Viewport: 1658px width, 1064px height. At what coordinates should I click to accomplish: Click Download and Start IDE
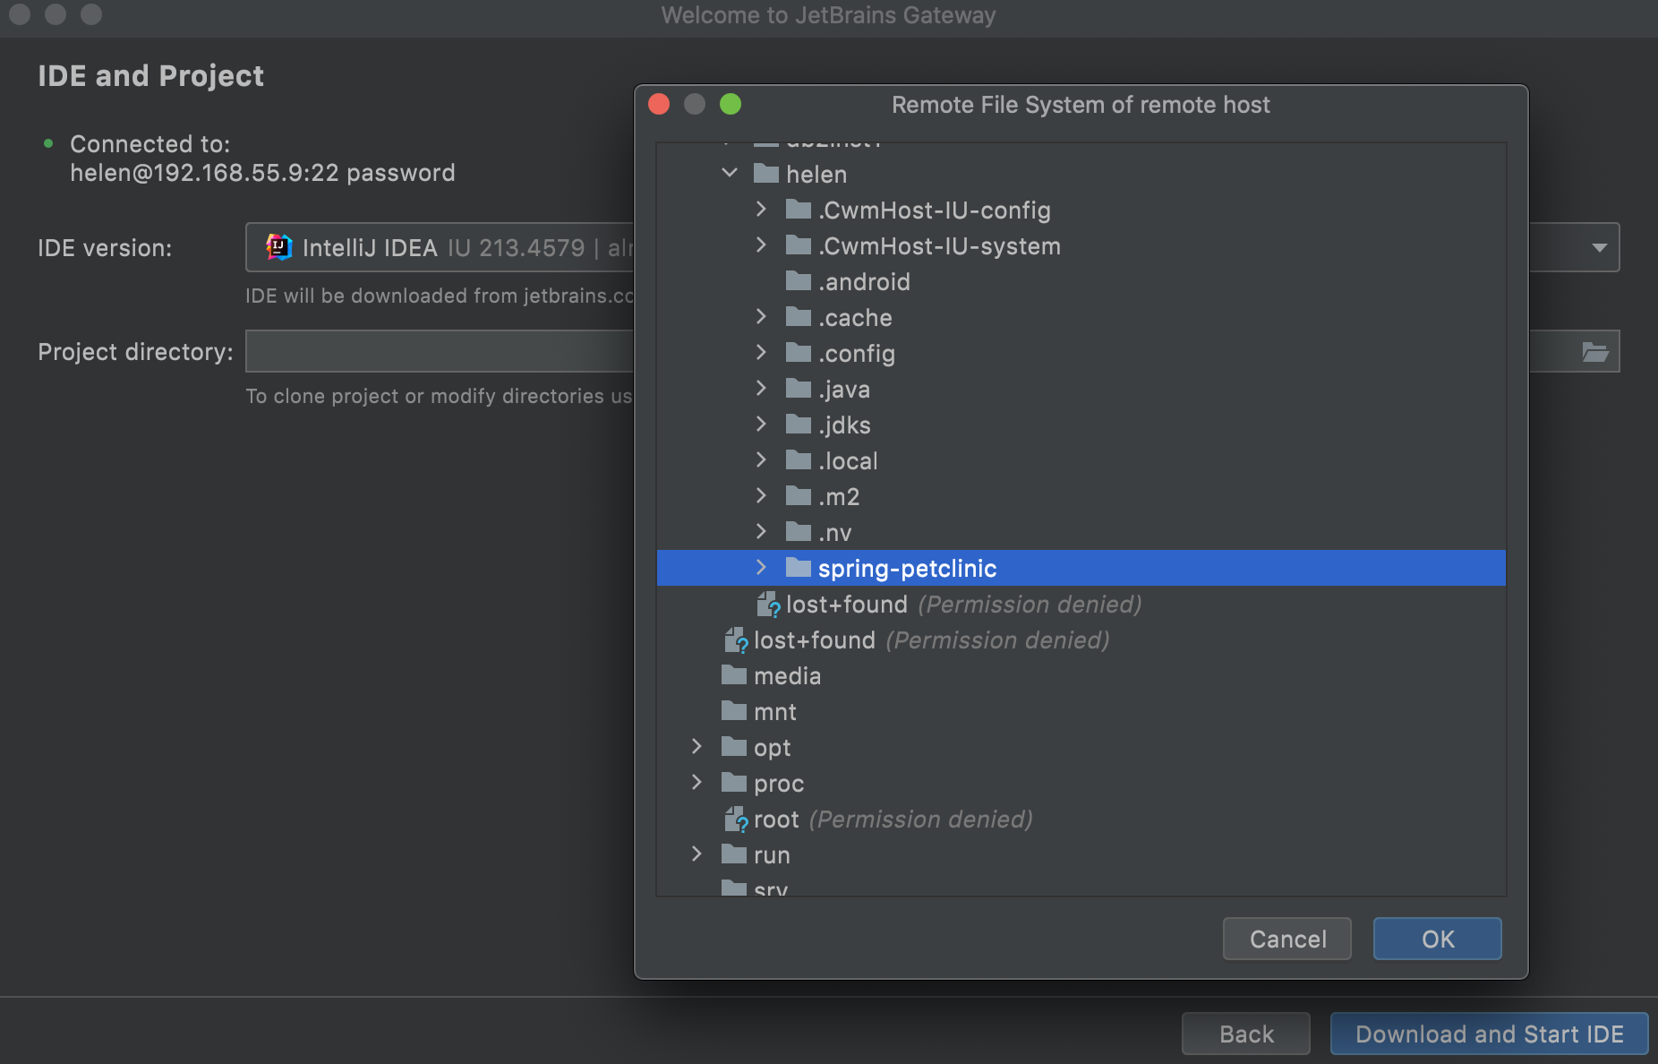click(x=1488, y=1034)
